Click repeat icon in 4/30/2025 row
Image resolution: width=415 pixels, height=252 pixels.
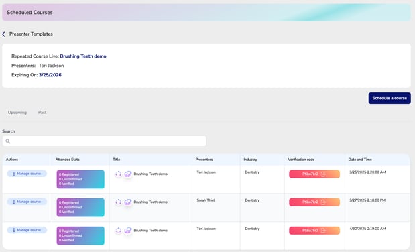[x=118, y=231]
